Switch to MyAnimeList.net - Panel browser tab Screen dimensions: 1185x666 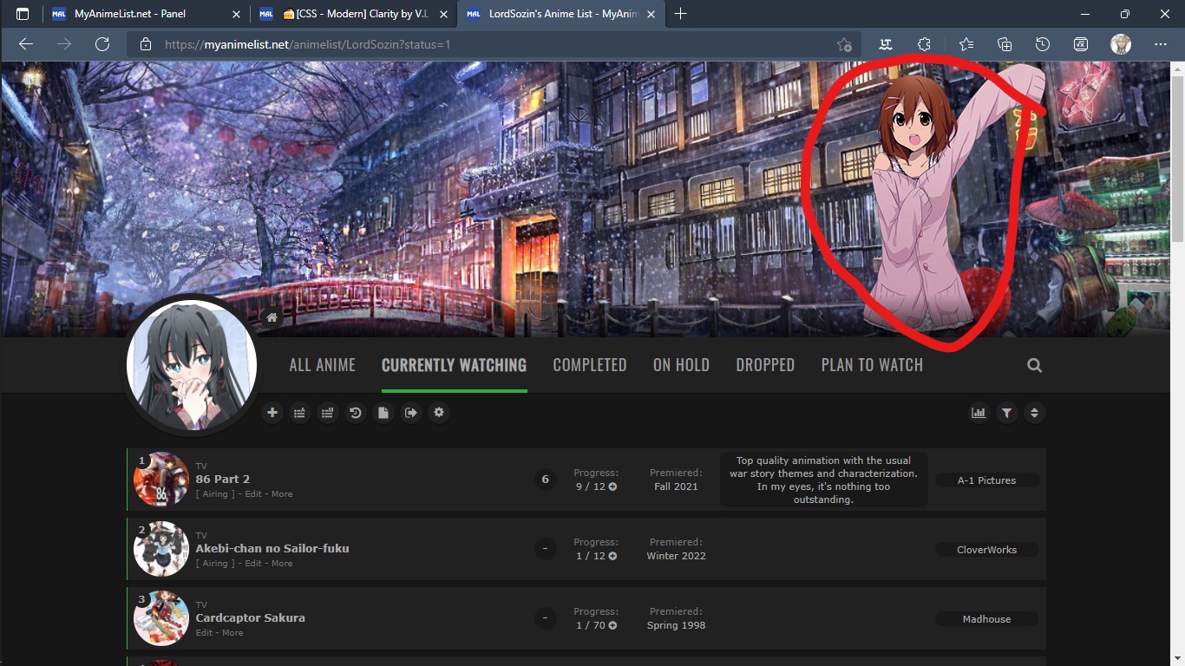click(x=146, y=14)
